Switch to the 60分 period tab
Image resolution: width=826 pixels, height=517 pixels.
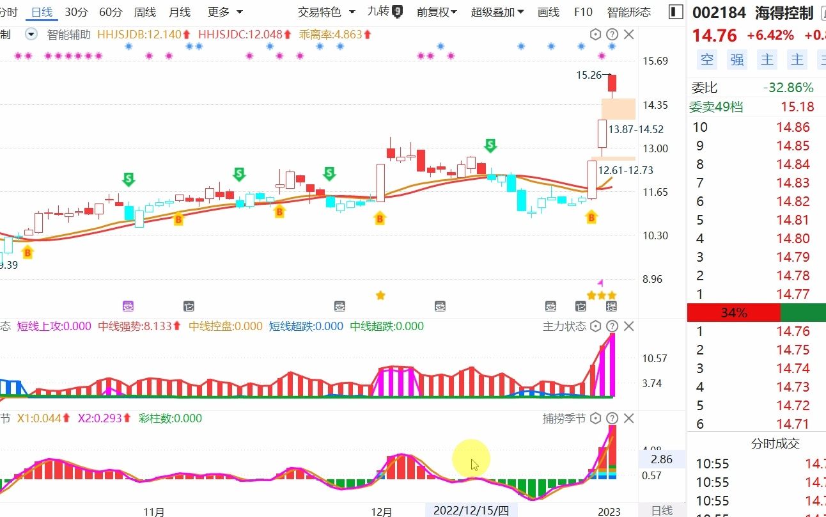click(111, 12)
